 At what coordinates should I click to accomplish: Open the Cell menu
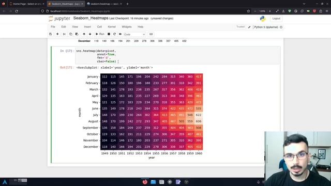(x=99, y=27)
